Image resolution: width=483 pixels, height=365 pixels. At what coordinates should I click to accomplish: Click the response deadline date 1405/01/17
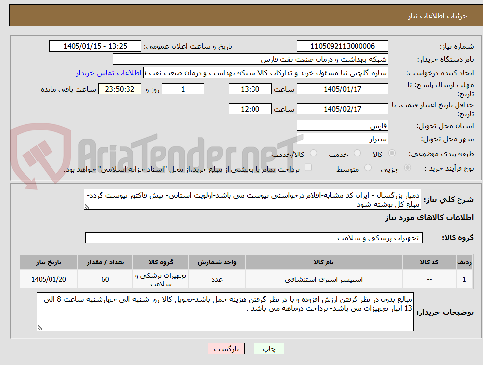(x=342, y=89)
